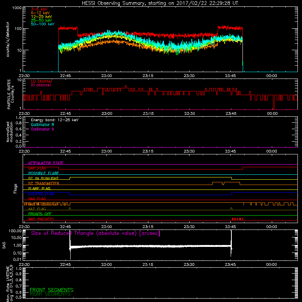This screenshot has width=302, height=302.
Task: Click the Flags panel axis label
Action: click(x=15, y=188)
